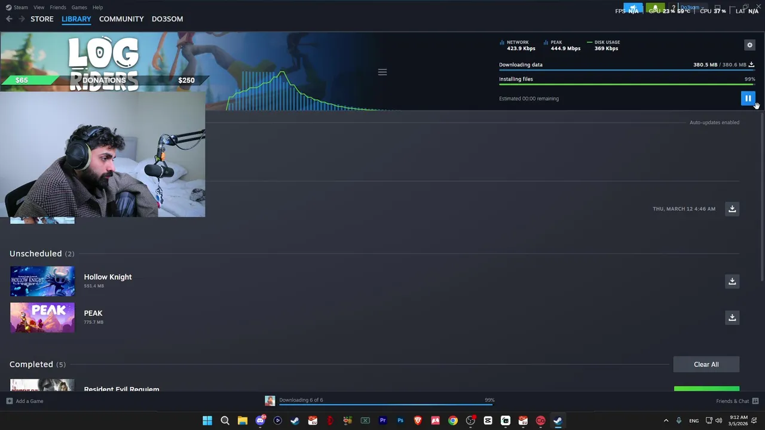Open Hollow Knight game thumbnail
Viewport: 765px width, 430px height.
tap(42, 281)
